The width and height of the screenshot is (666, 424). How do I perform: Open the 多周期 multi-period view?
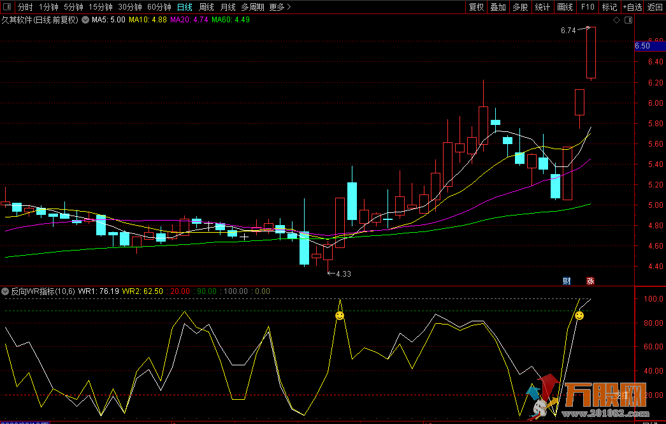(x=253, y=7)
